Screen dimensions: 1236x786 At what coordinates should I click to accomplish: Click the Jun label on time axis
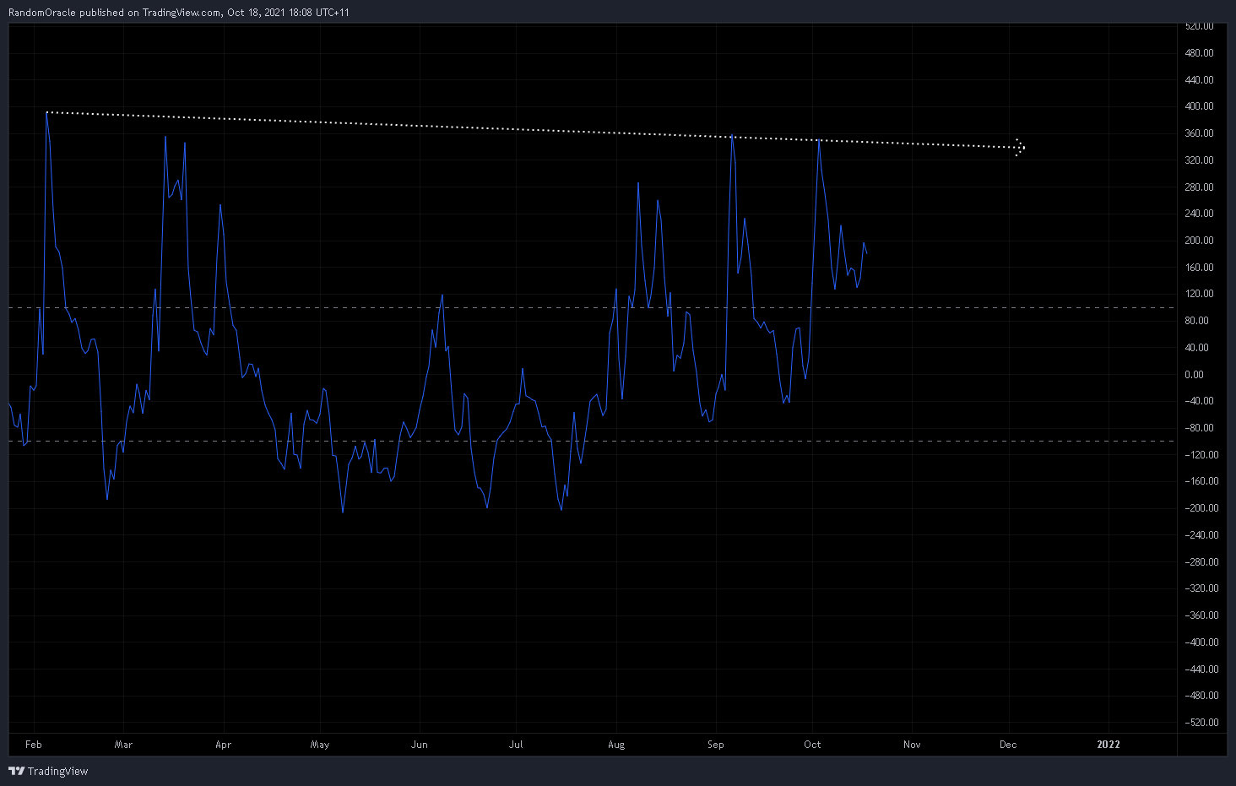pos(420,745)
